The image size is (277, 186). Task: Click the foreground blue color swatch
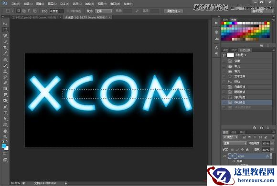point(4,146)
